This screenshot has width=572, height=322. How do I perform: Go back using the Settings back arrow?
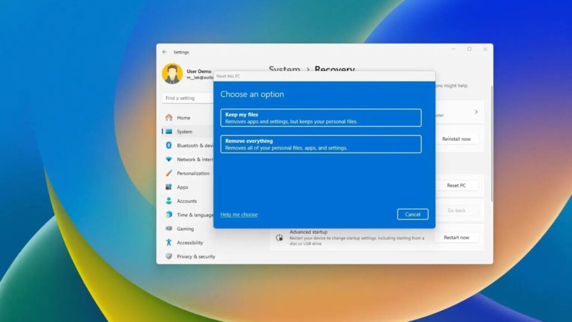164,52
